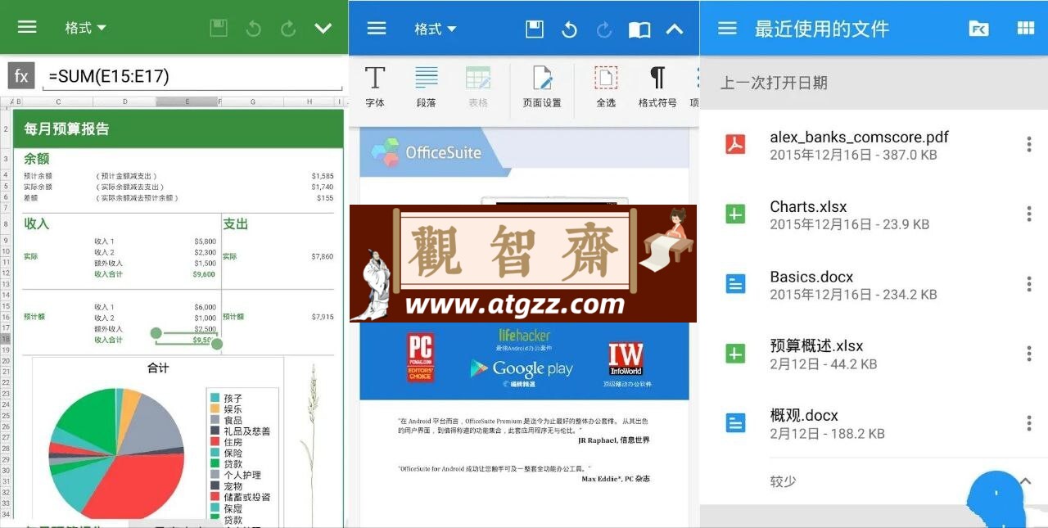
Task: Select cell with value $7,860
Action: [x=322, y=256]
